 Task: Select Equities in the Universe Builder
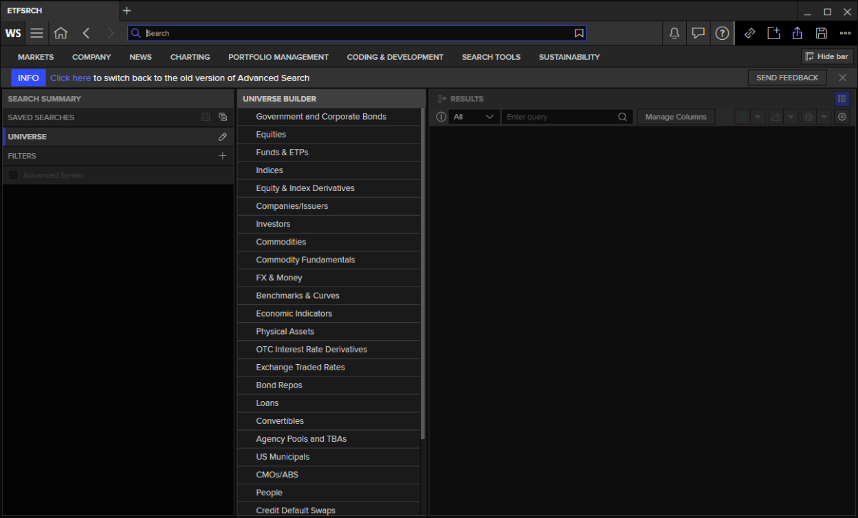coord(271,135)
